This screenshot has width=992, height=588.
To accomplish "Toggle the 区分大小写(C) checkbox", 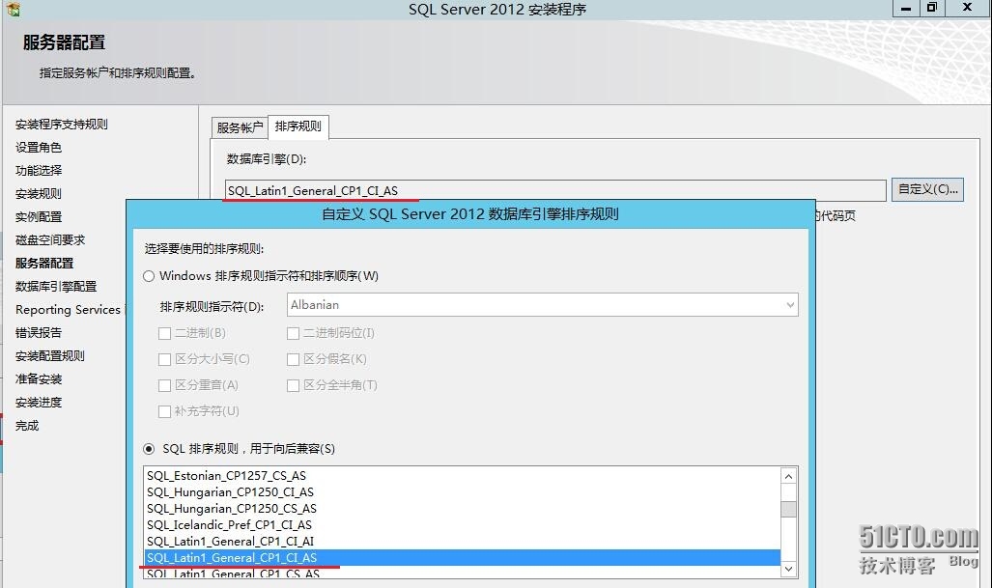I will pyautogui.click(x=164, y=359).
